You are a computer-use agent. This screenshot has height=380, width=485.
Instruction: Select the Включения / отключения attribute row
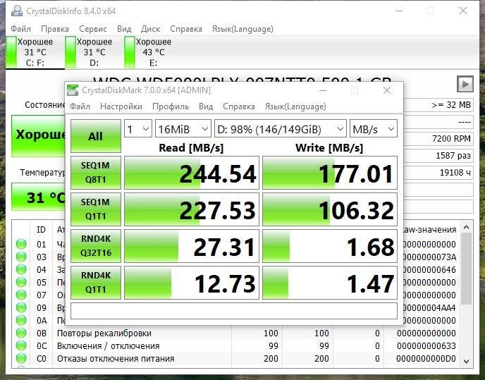click(236, 345)
